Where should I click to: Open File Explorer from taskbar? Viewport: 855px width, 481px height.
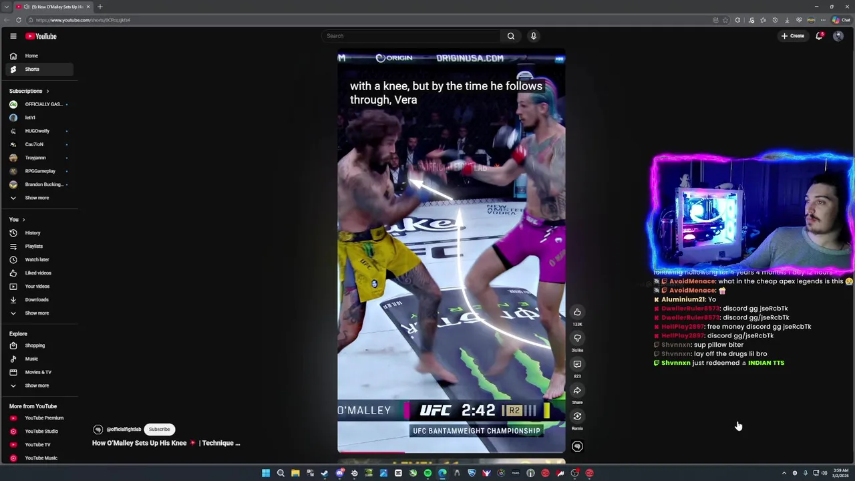click(295, 473)
